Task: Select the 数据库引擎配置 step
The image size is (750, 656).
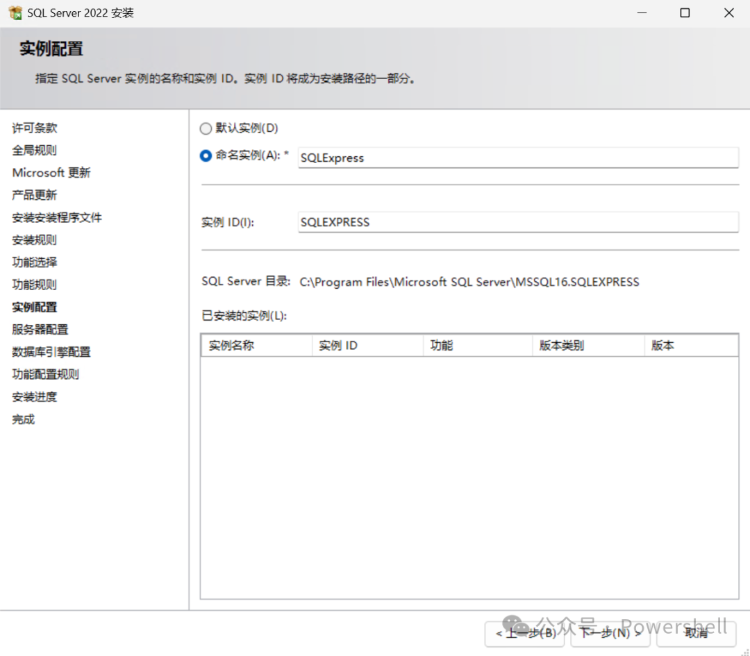Action: pyautogui.click(x=51, y=352)
